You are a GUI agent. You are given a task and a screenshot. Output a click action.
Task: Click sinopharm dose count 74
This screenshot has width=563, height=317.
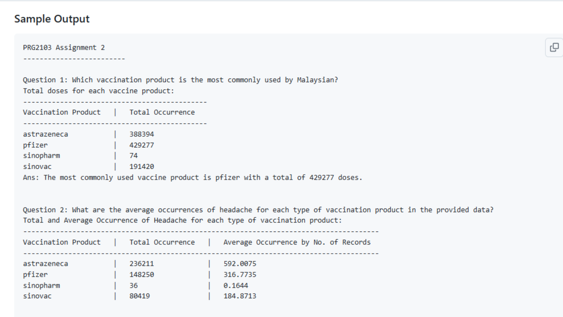click(133, 156)
